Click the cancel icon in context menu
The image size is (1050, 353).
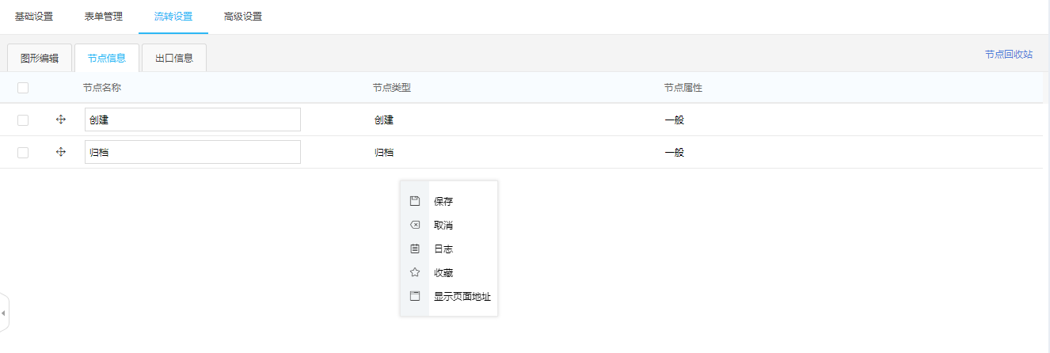[x=414, y=225]
